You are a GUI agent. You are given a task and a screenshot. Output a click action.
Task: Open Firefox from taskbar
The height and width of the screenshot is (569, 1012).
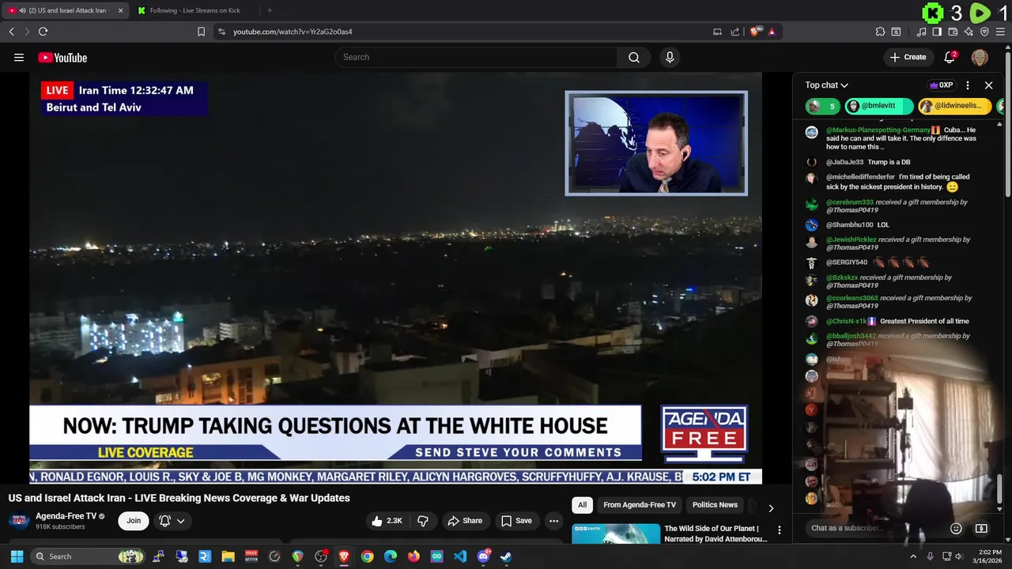(413, 556)
